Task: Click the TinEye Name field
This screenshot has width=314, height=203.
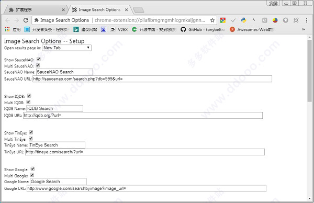Action: click(57, 145)
